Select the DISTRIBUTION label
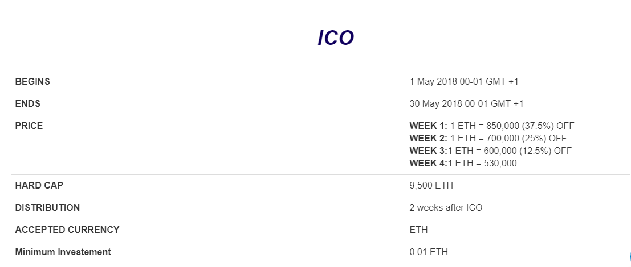This screenshot has width=631, height=267. pyautogui.click(x=47, y=208)
